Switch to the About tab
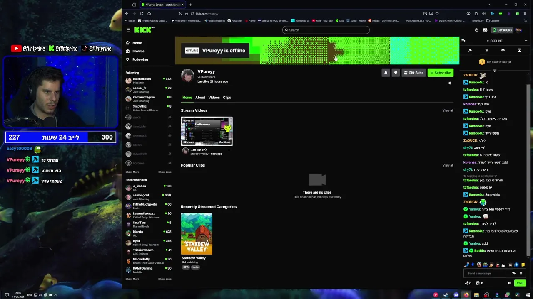The width and height of the screenshot is (533, 299). [x=200, y=98]
